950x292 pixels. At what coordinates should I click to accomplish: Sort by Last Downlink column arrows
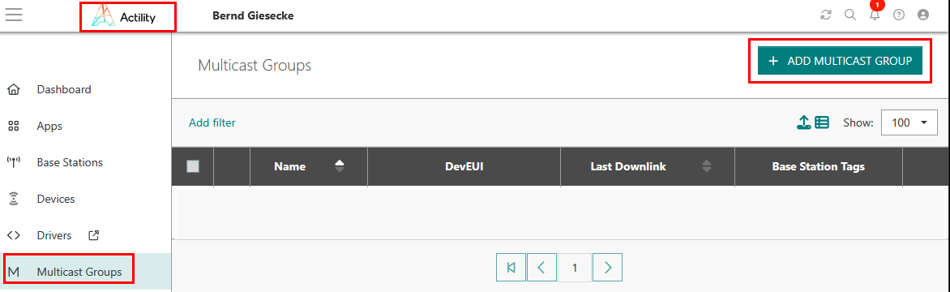(707, 166)
